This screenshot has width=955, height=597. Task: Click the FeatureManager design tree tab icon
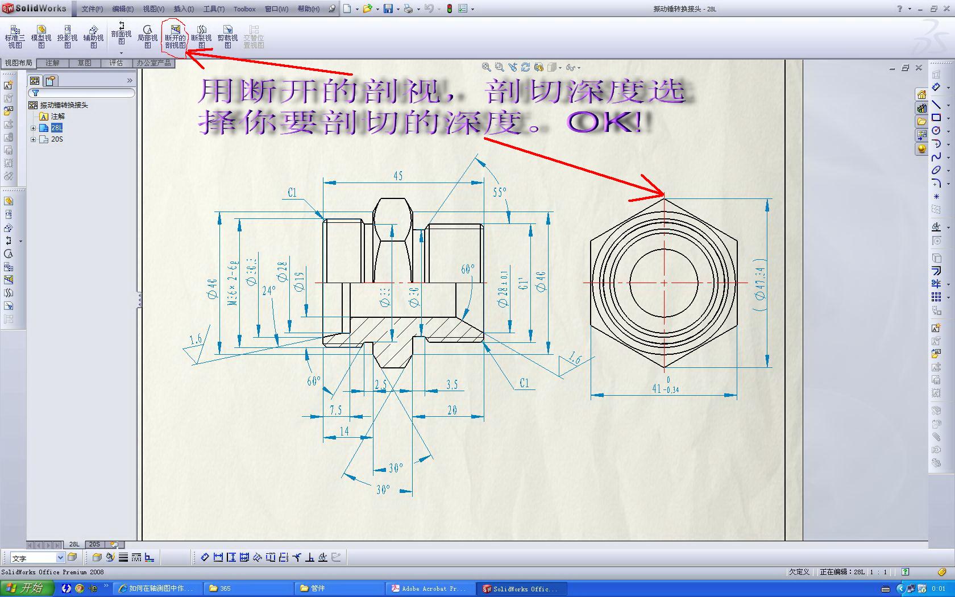tap(35, 81)
